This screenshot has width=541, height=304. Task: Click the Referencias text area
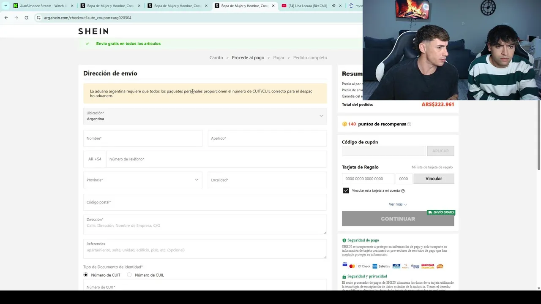[205, 249]
